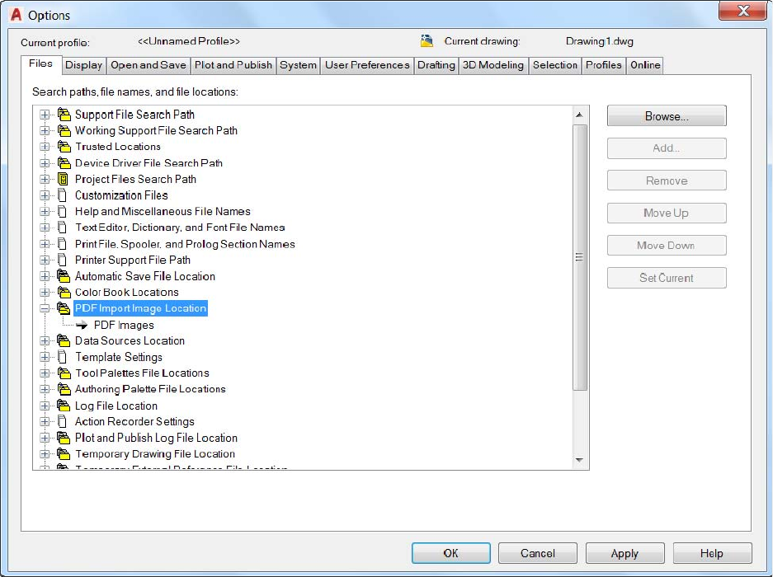Select Tool Palettes File Locations label
Image resolution: width=773 pixels, height=577 pixels.
pyautogui.click(x=142, y=373)
